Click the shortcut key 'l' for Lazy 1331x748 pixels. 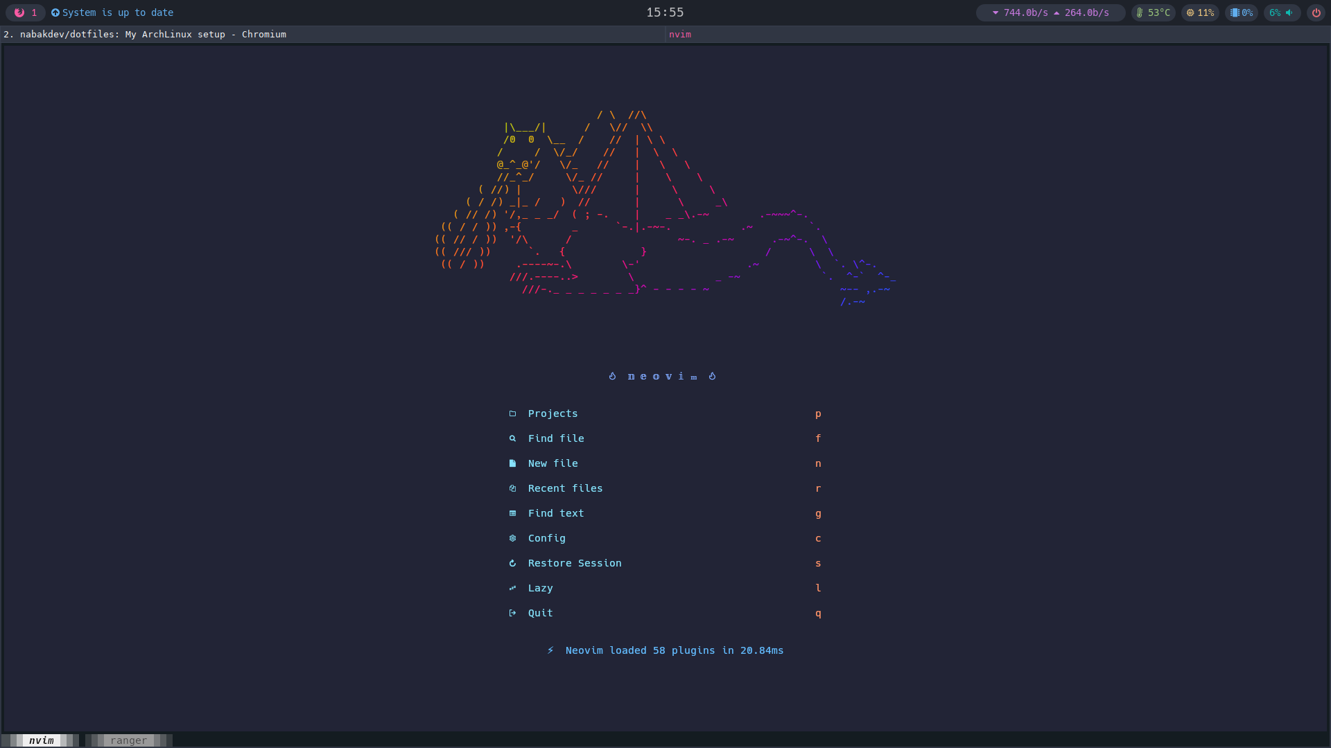(818, 588)
